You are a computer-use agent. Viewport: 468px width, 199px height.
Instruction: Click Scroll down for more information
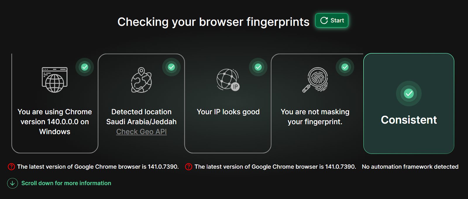tap(66, 183)
